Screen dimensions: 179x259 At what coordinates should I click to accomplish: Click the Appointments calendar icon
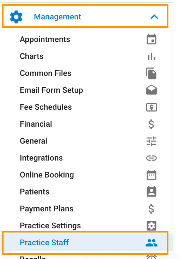pyautogui.click(x=152, y=39)
